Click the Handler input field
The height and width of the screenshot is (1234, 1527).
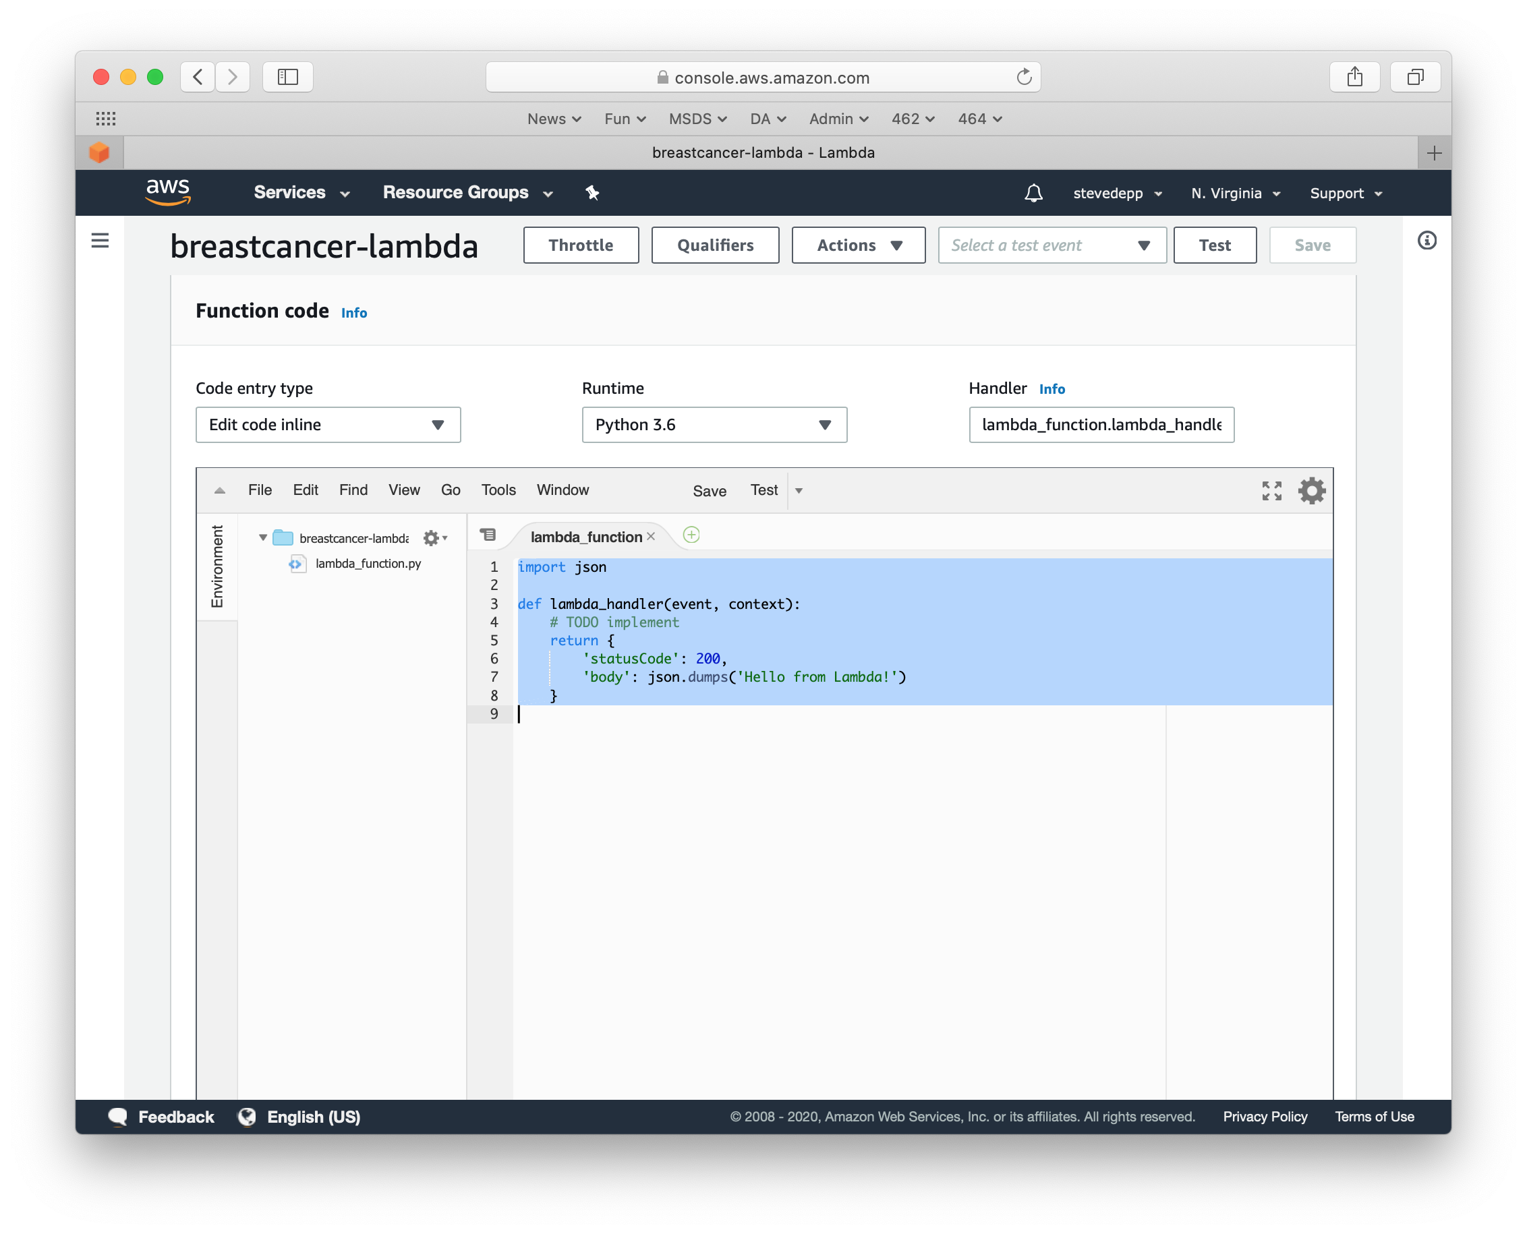point(1101,424)
